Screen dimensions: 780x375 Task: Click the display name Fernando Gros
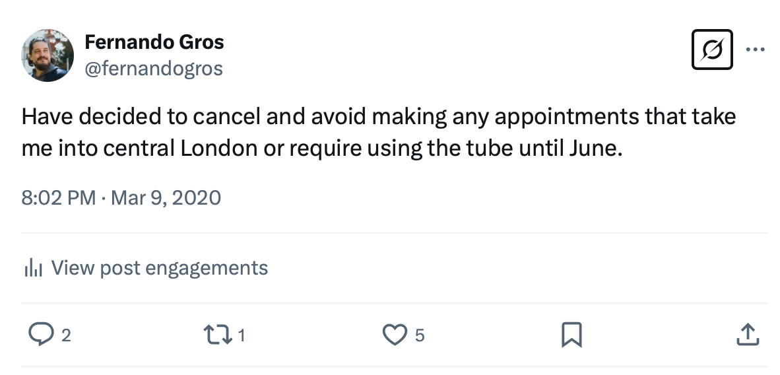154,43
